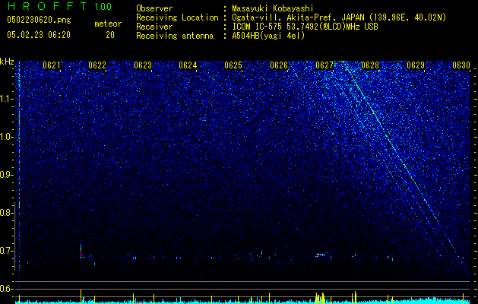Click the 'Receiver' field label
478x304 pixels.
(x=154, y=27)
